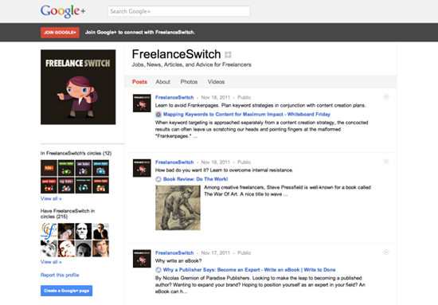Open Mapping Keywords to Content link
This screenshot has height=305, width=438.
(247, 114)
